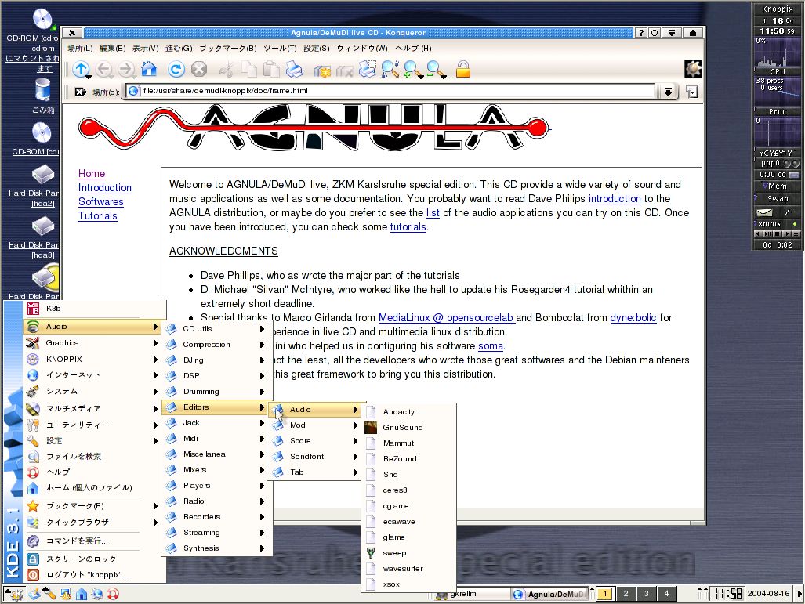Viewport: 805px width, 604px height.
Task: Click the Zoom out magnifier icon
Action: [x=437, y=69]
